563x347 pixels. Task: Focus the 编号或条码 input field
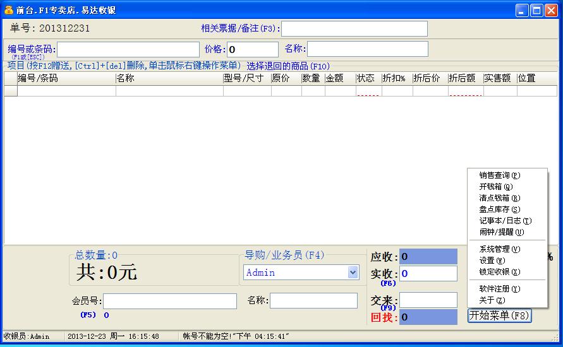(128, 50)
